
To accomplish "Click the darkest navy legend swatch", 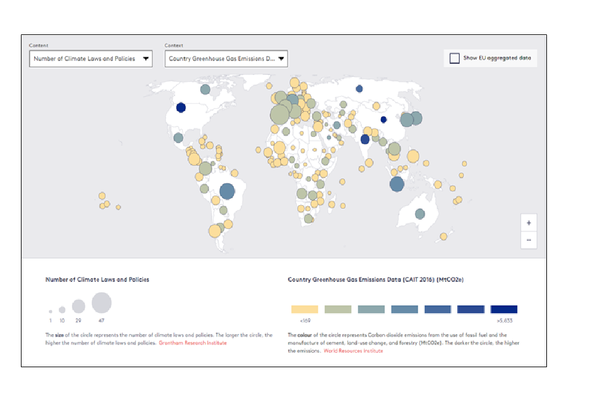I will point(504,309).
